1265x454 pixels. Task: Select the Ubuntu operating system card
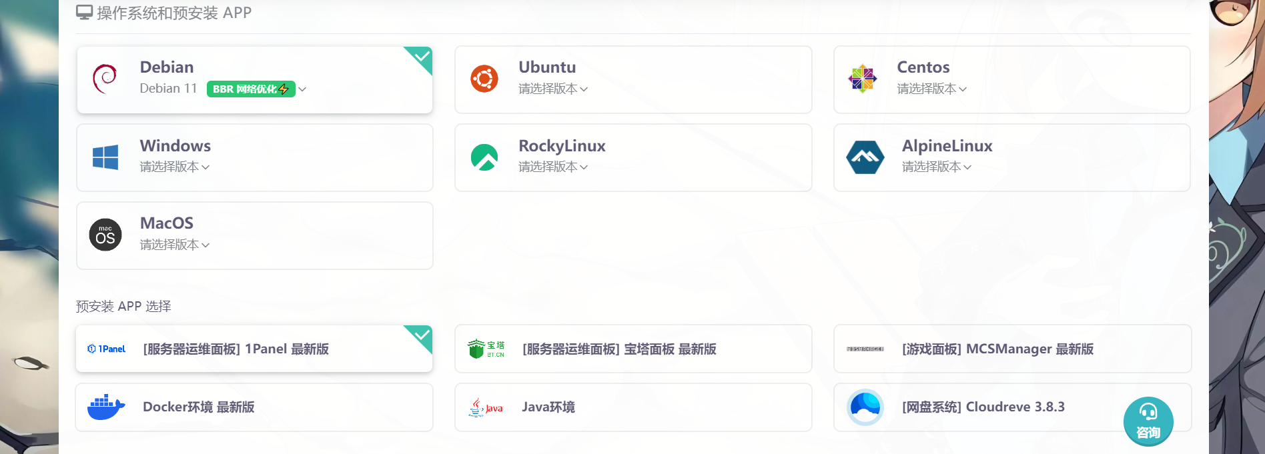633,79
